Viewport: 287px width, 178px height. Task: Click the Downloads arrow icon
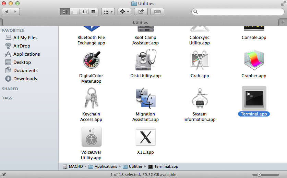point(8,79)
